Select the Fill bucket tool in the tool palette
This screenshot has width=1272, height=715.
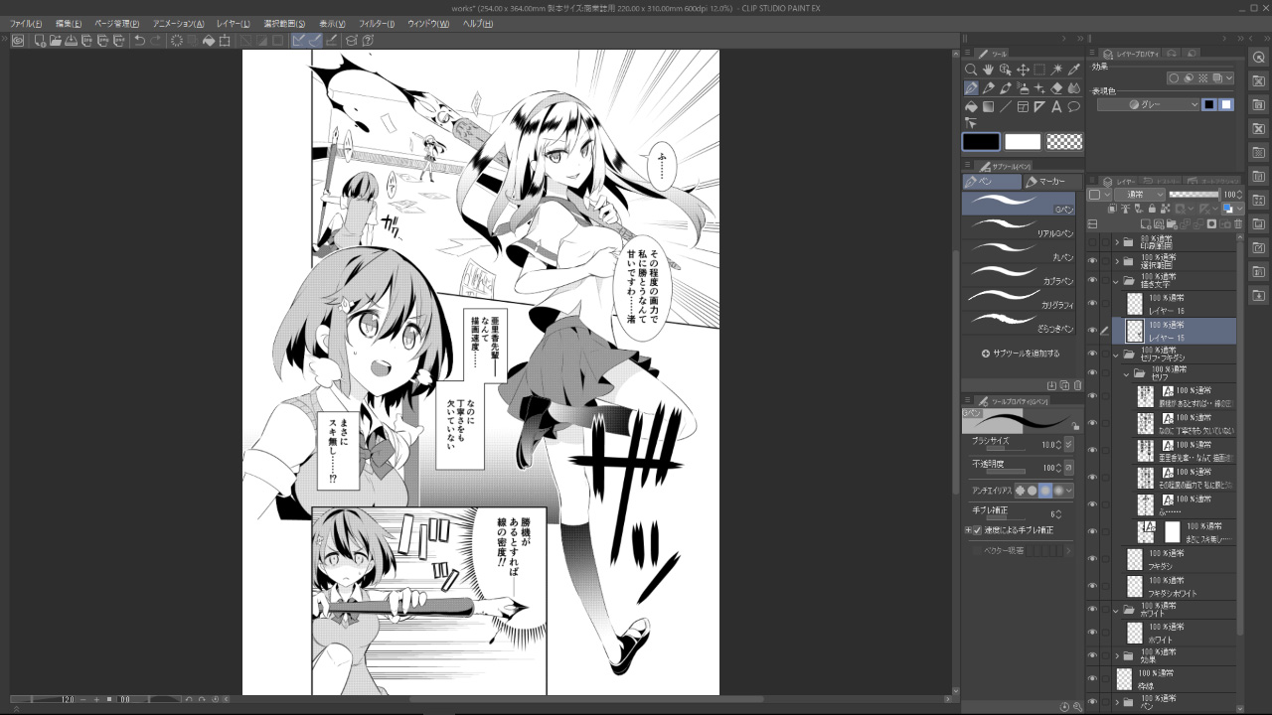[x=971, y=106]
